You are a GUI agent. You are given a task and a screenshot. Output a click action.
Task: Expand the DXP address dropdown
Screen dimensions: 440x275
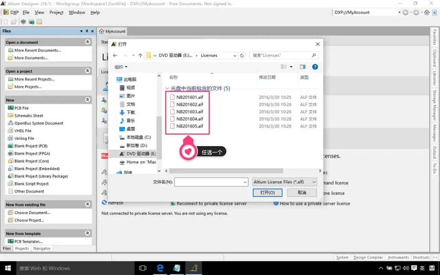tap(399, 12)
